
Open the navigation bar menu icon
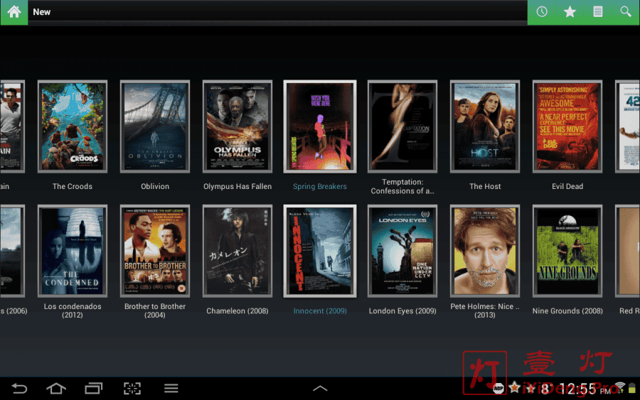[171, 388]
